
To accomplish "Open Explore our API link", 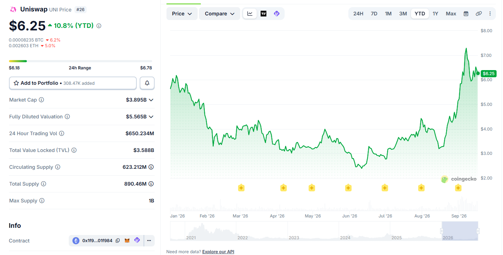I will pos(218,252).
